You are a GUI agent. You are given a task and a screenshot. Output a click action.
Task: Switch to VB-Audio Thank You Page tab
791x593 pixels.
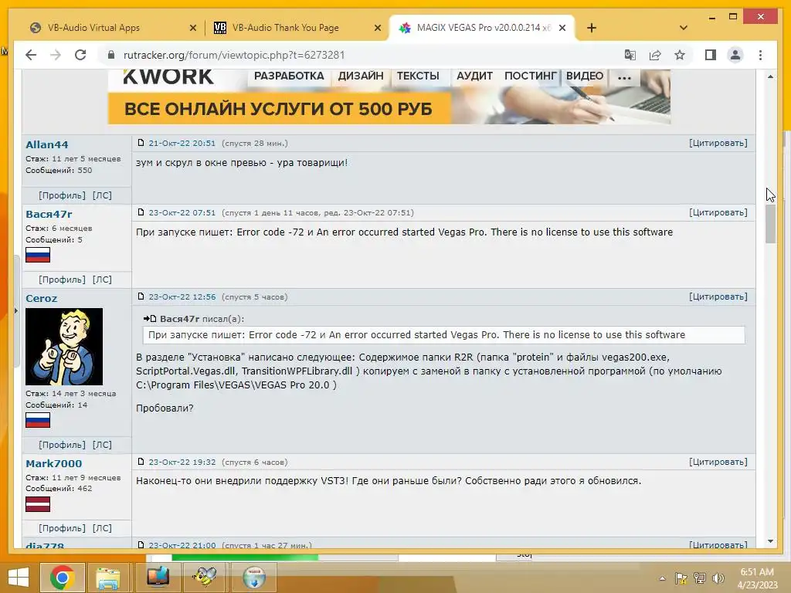tap(285, 28)
